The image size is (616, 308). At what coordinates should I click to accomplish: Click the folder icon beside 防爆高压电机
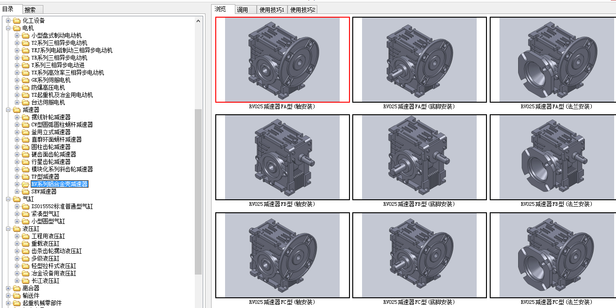click(x=26, y=87)
